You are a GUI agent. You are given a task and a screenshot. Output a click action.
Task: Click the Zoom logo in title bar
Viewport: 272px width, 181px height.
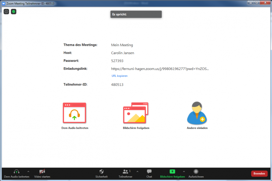[4, 3]
